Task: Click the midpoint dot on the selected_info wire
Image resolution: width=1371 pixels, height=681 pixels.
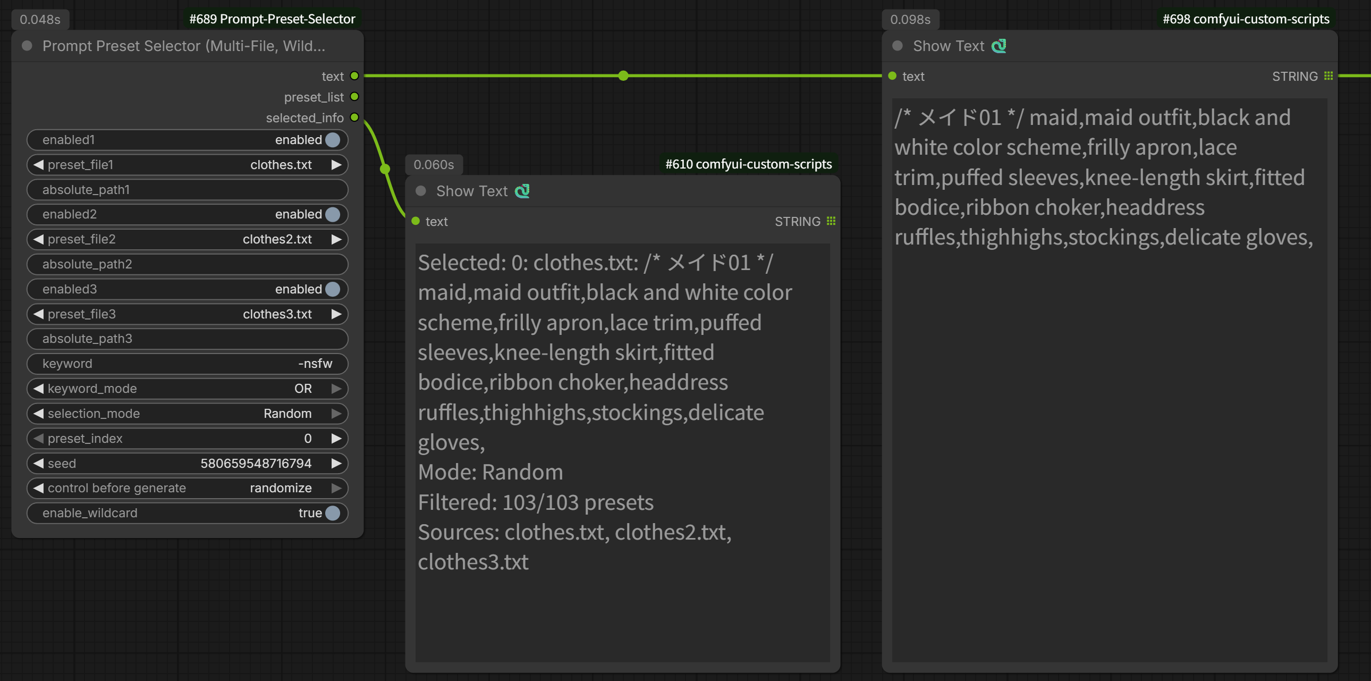Action: pyautogui.click(x=385, y=169)
